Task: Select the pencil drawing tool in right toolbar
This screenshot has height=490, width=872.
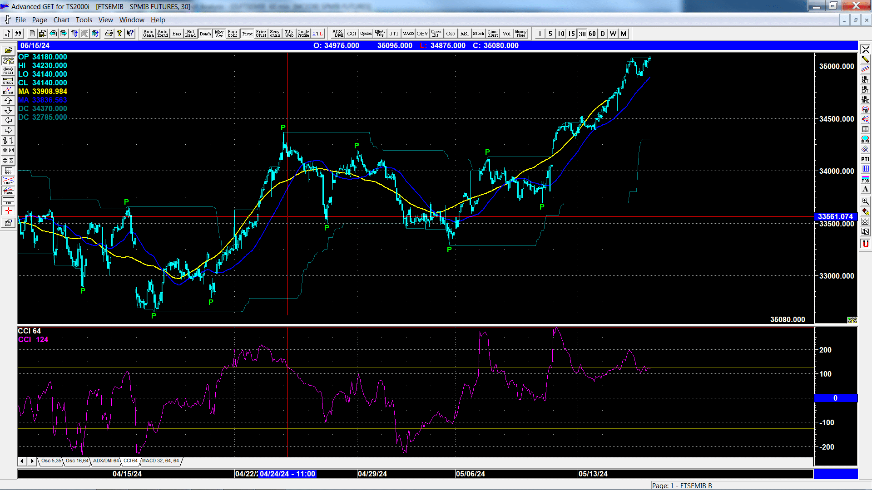Action: coord(865,59)
